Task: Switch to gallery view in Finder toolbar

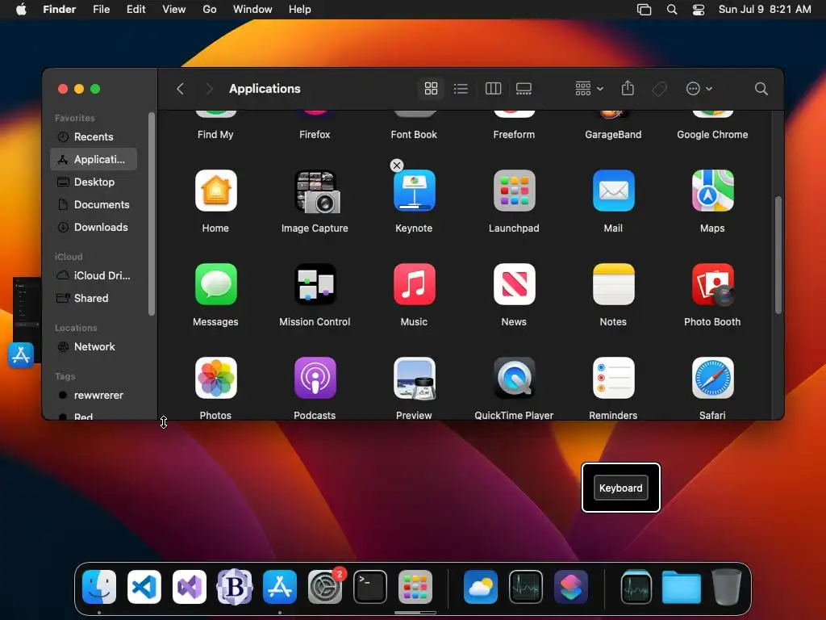Action: [x=524, y=89]
